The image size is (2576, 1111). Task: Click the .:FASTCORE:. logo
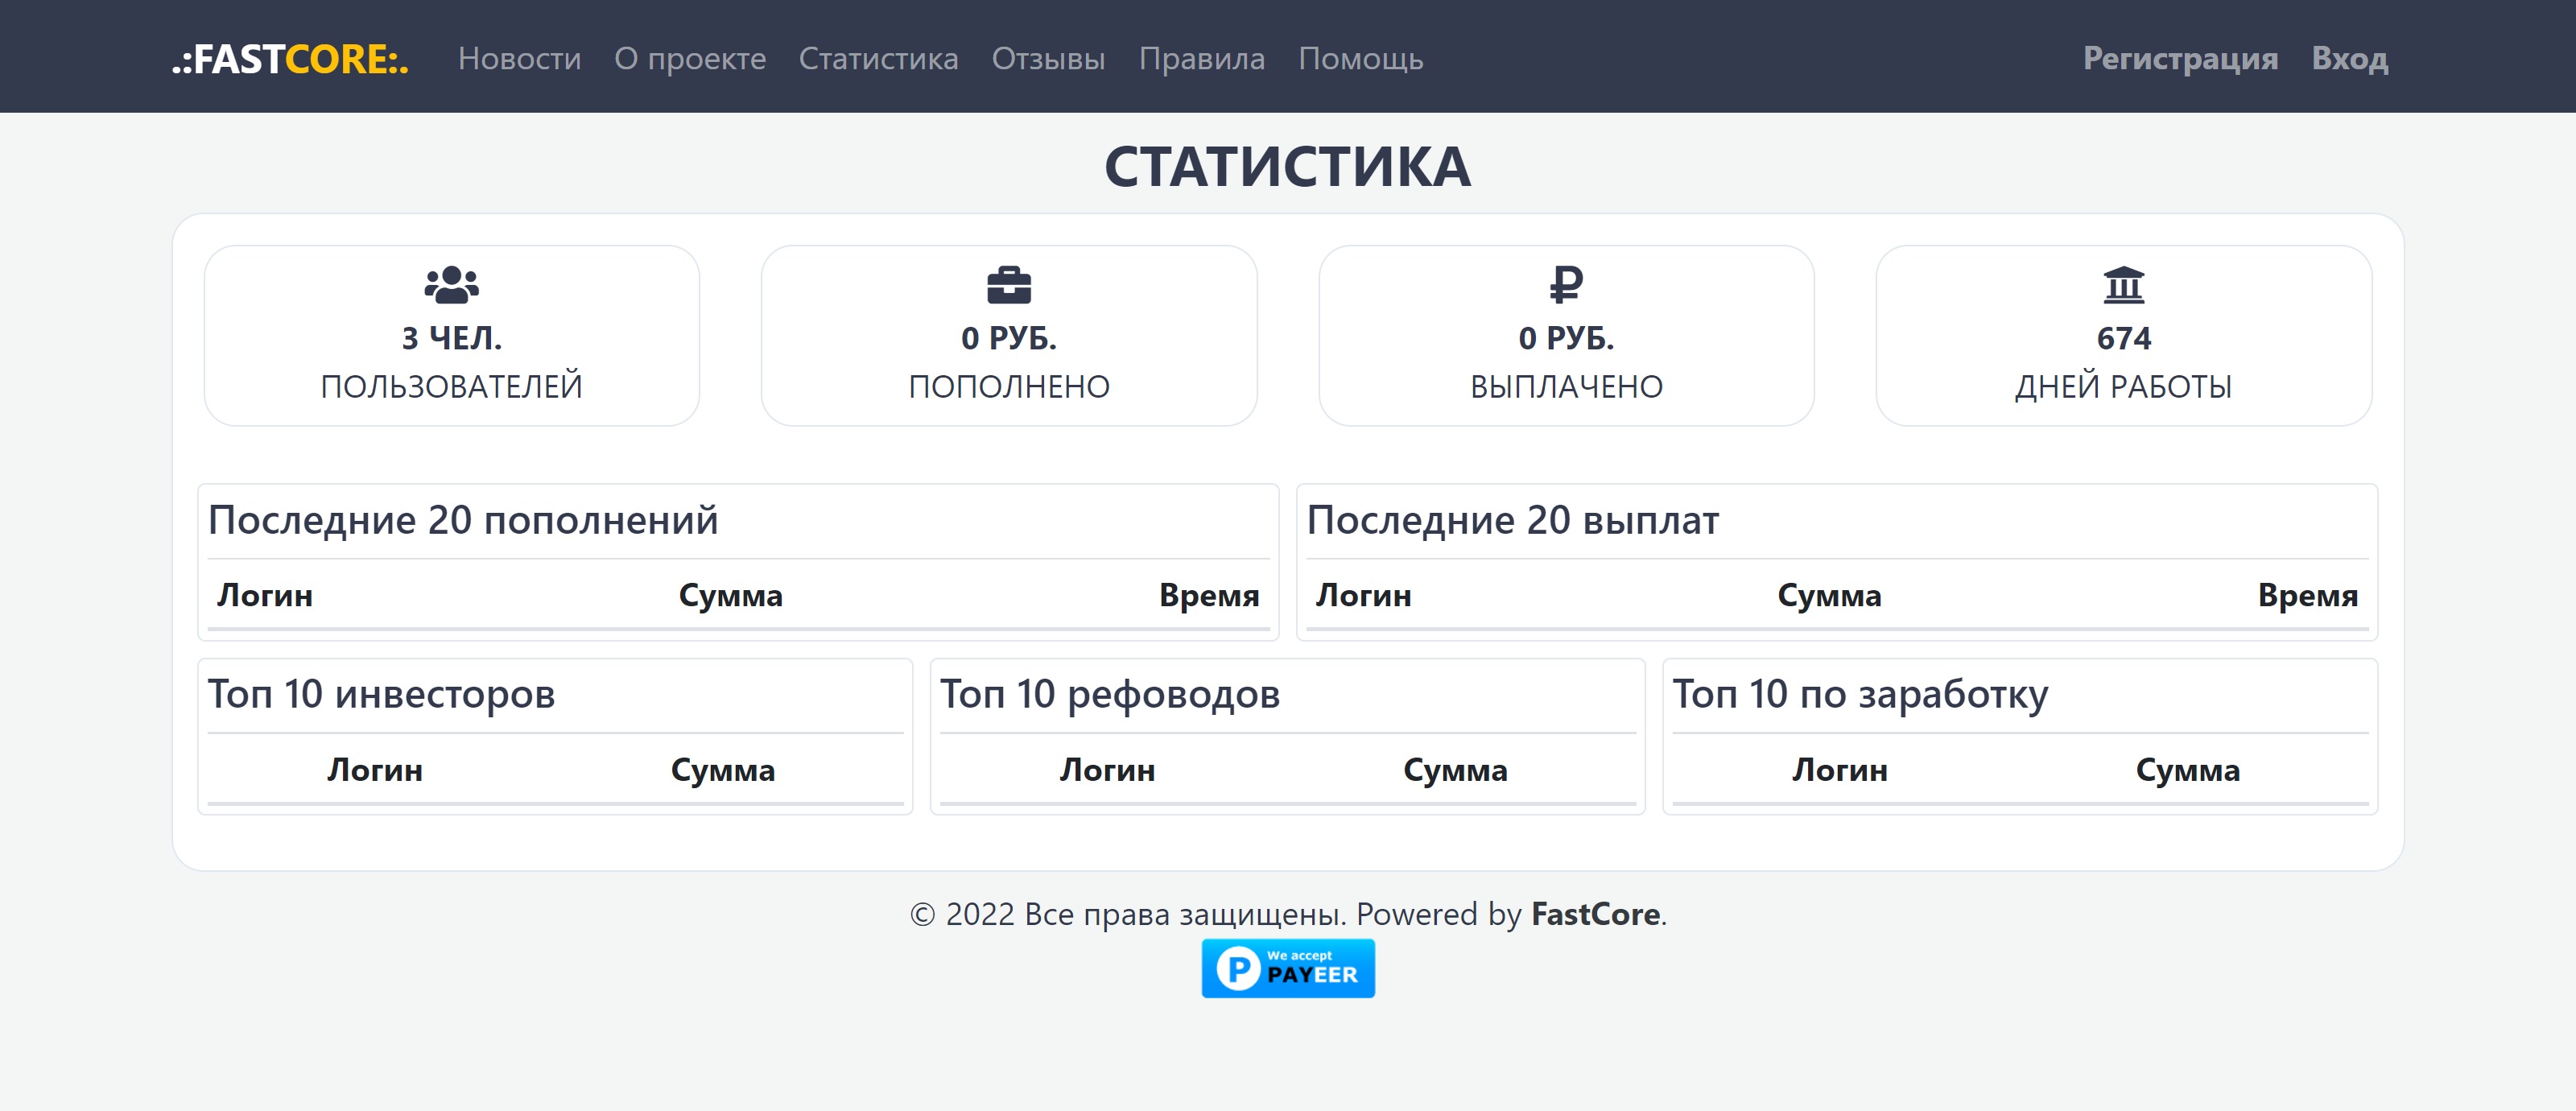pyautogui.click(x=290, y=59)
